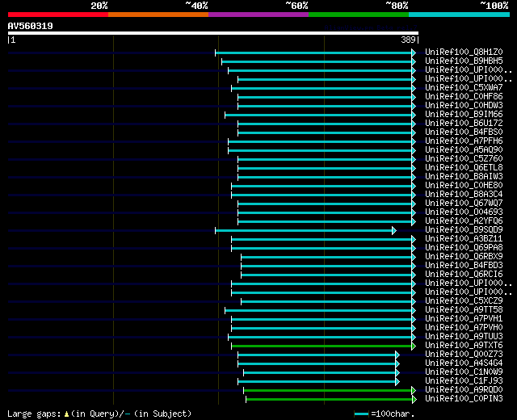
Task: Click the cyan 100char scale bar sample
Action: (x=361, y=414)
